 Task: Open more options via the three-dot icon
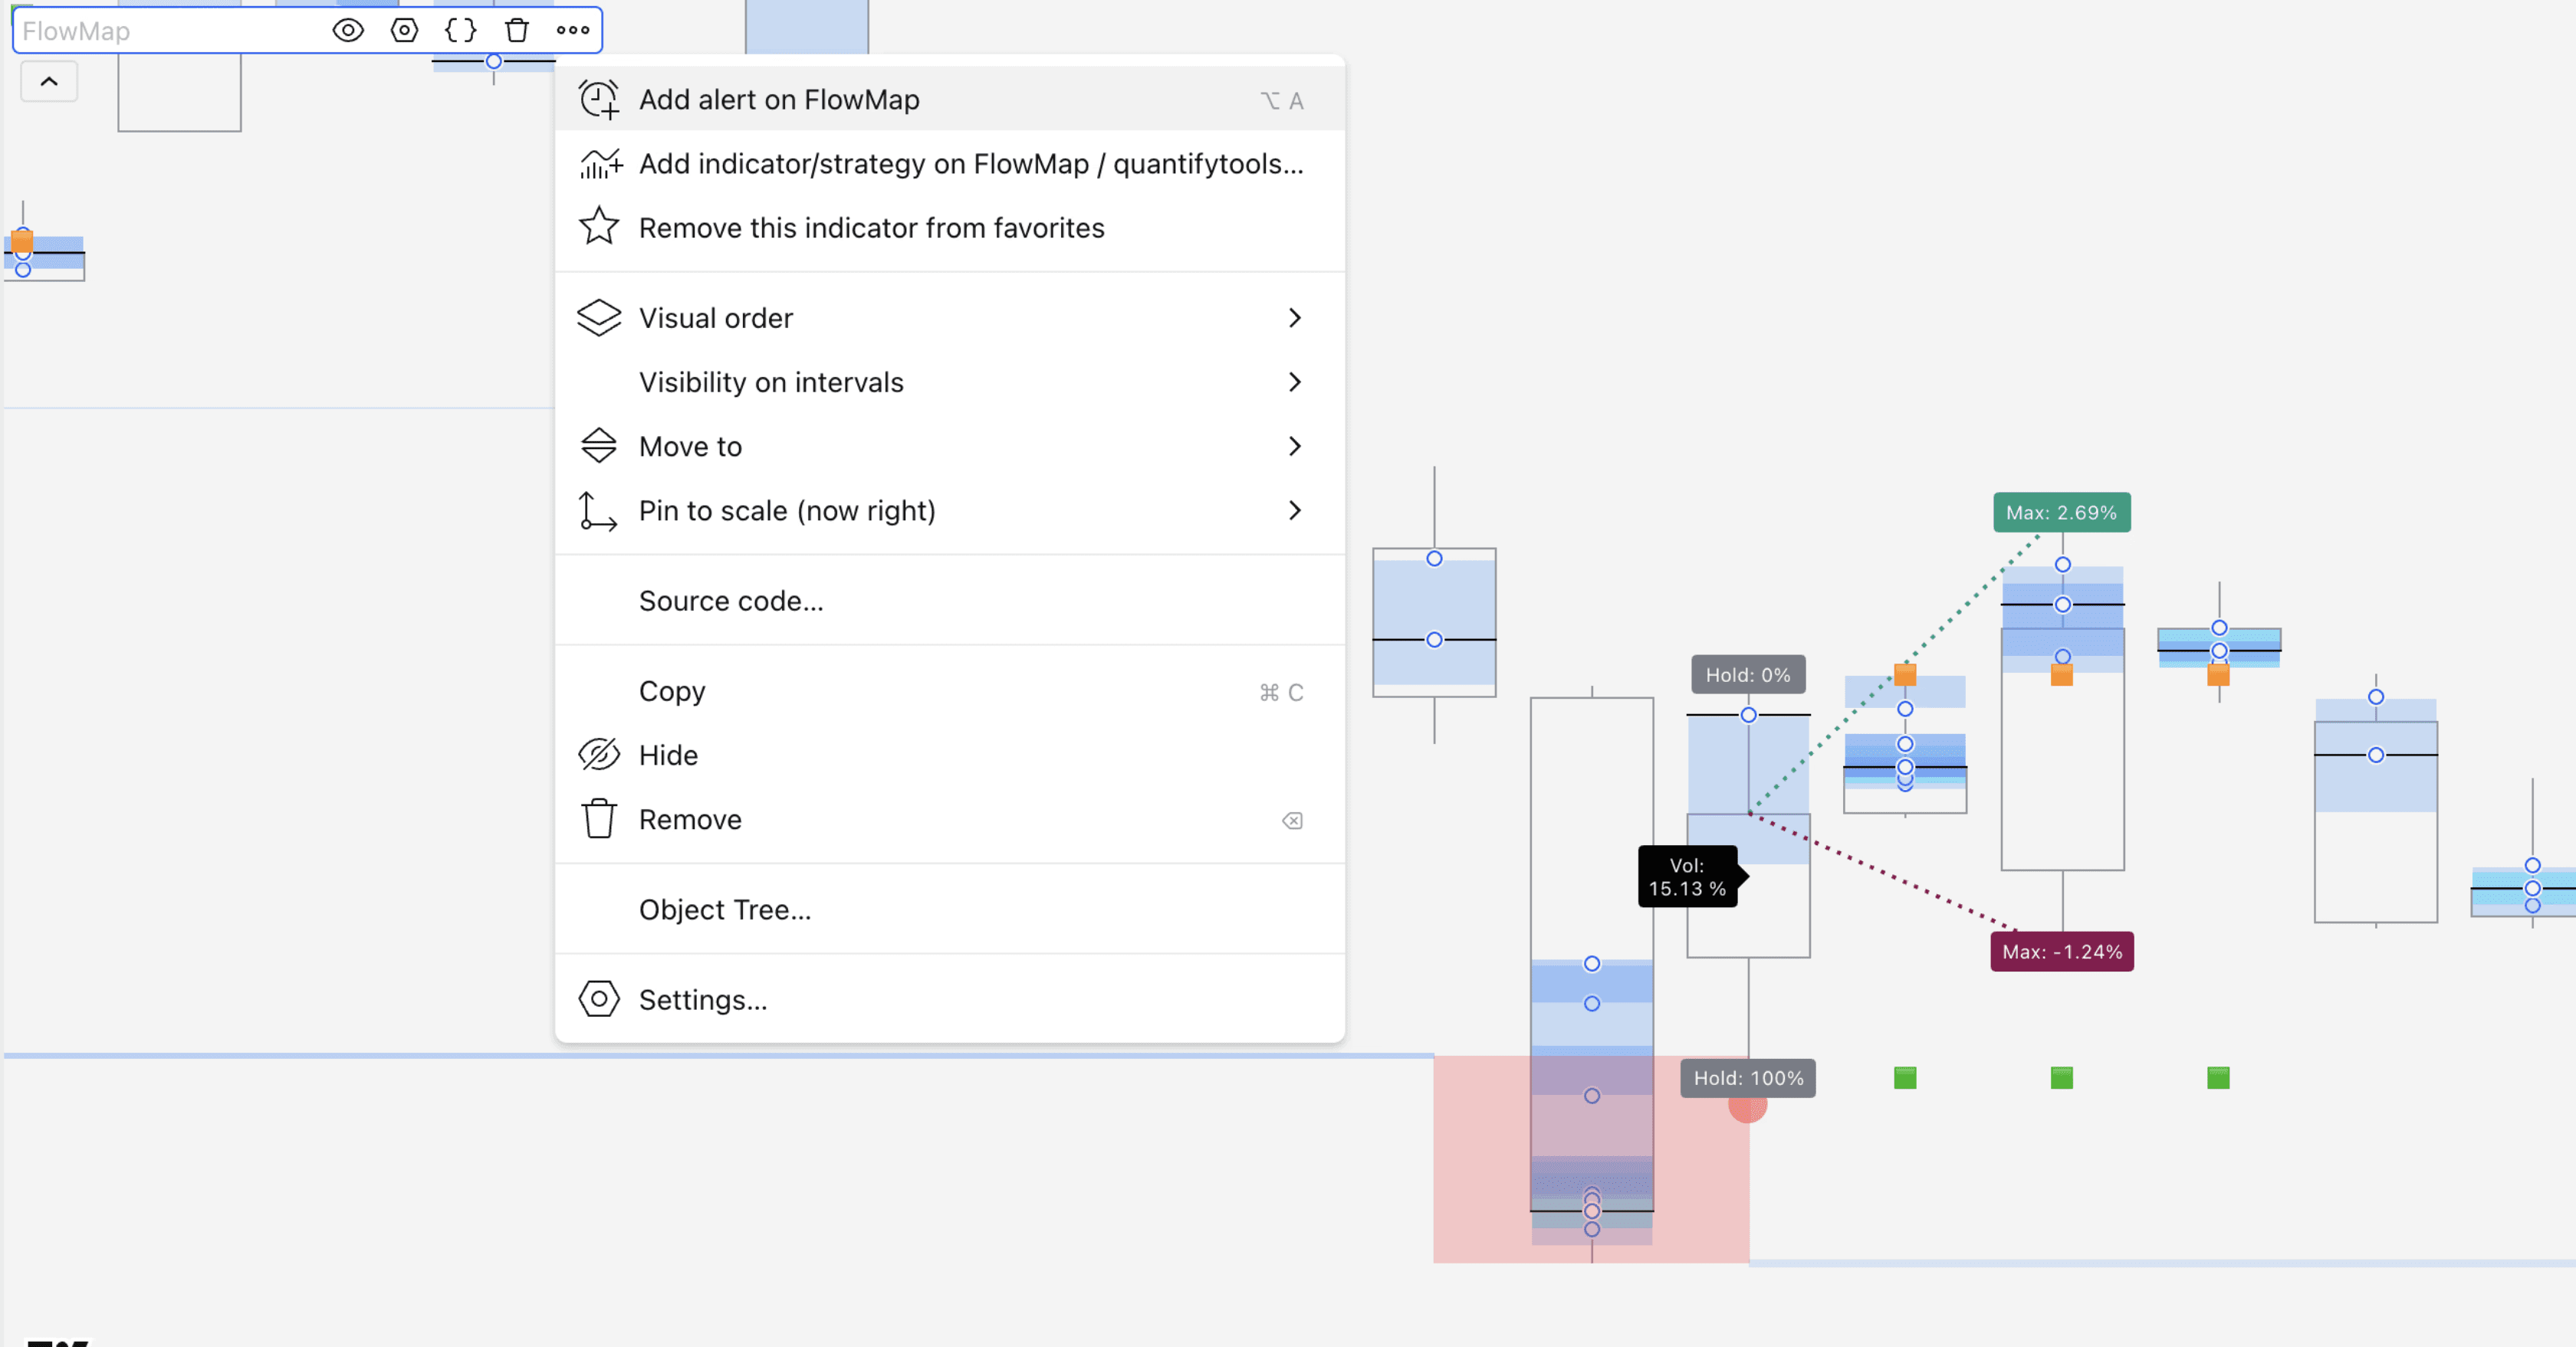click(571, 30)
